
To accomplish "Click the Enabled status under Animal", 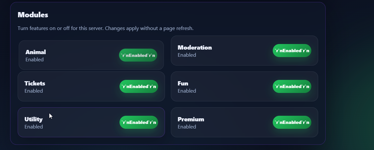I will [35, 60].
